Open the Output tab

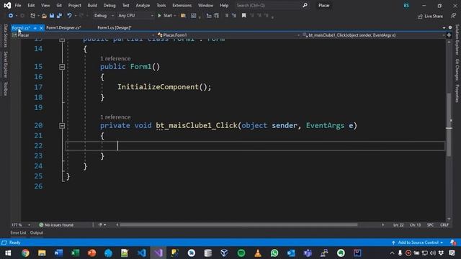click(37, 232)
